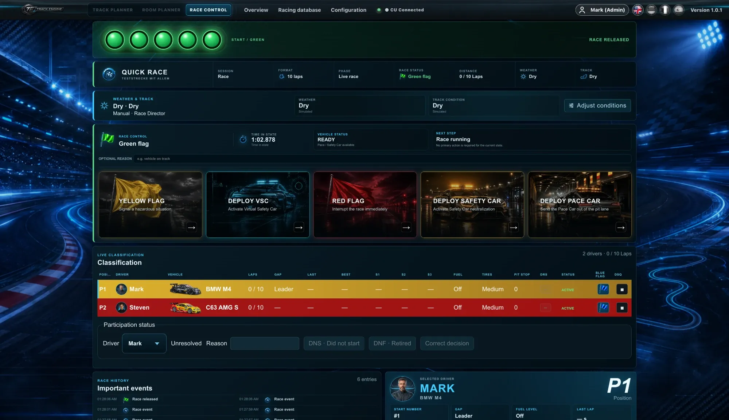Click the stopwatch icon beside Time in State
Viewport: 729px width, 420px height.
click(x=243, y=140)
